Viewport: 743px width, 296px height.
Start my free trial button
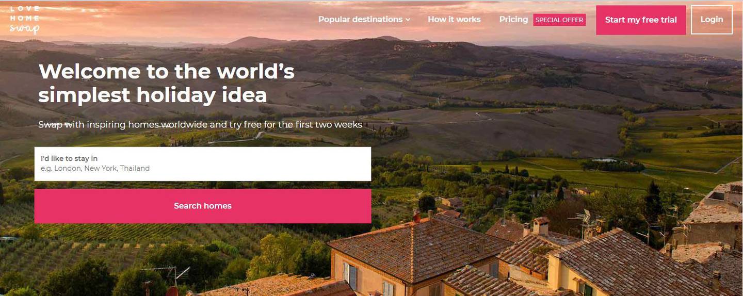(x=641, y=20)
